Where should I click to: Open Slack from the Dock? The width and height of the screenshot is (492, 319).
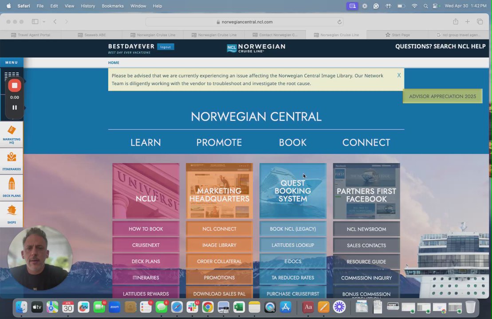(x=193, y=307)
